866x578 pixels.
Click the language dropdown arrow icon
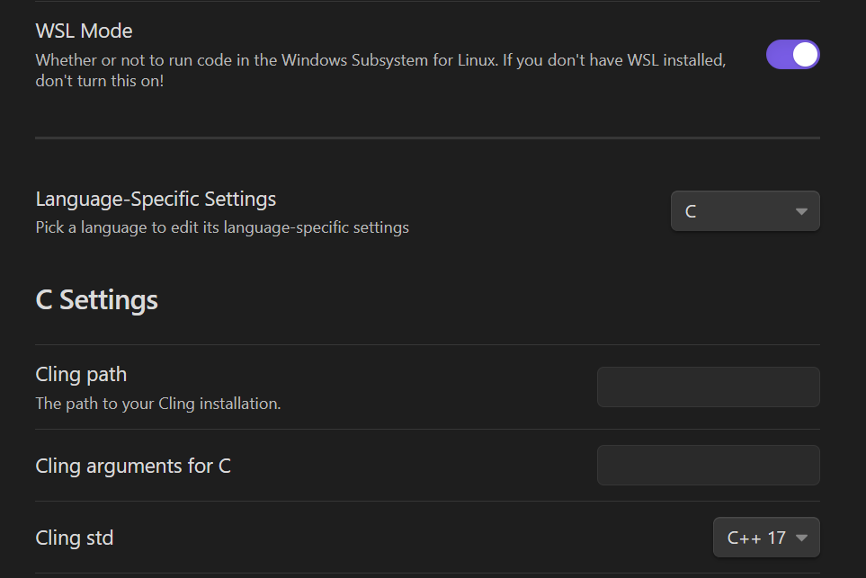(801, 212)
